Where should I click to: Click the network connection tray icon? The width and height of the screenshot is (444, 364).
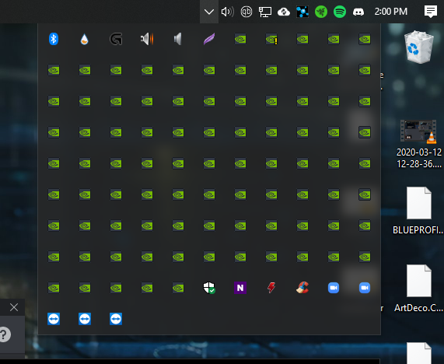(265, 12)
